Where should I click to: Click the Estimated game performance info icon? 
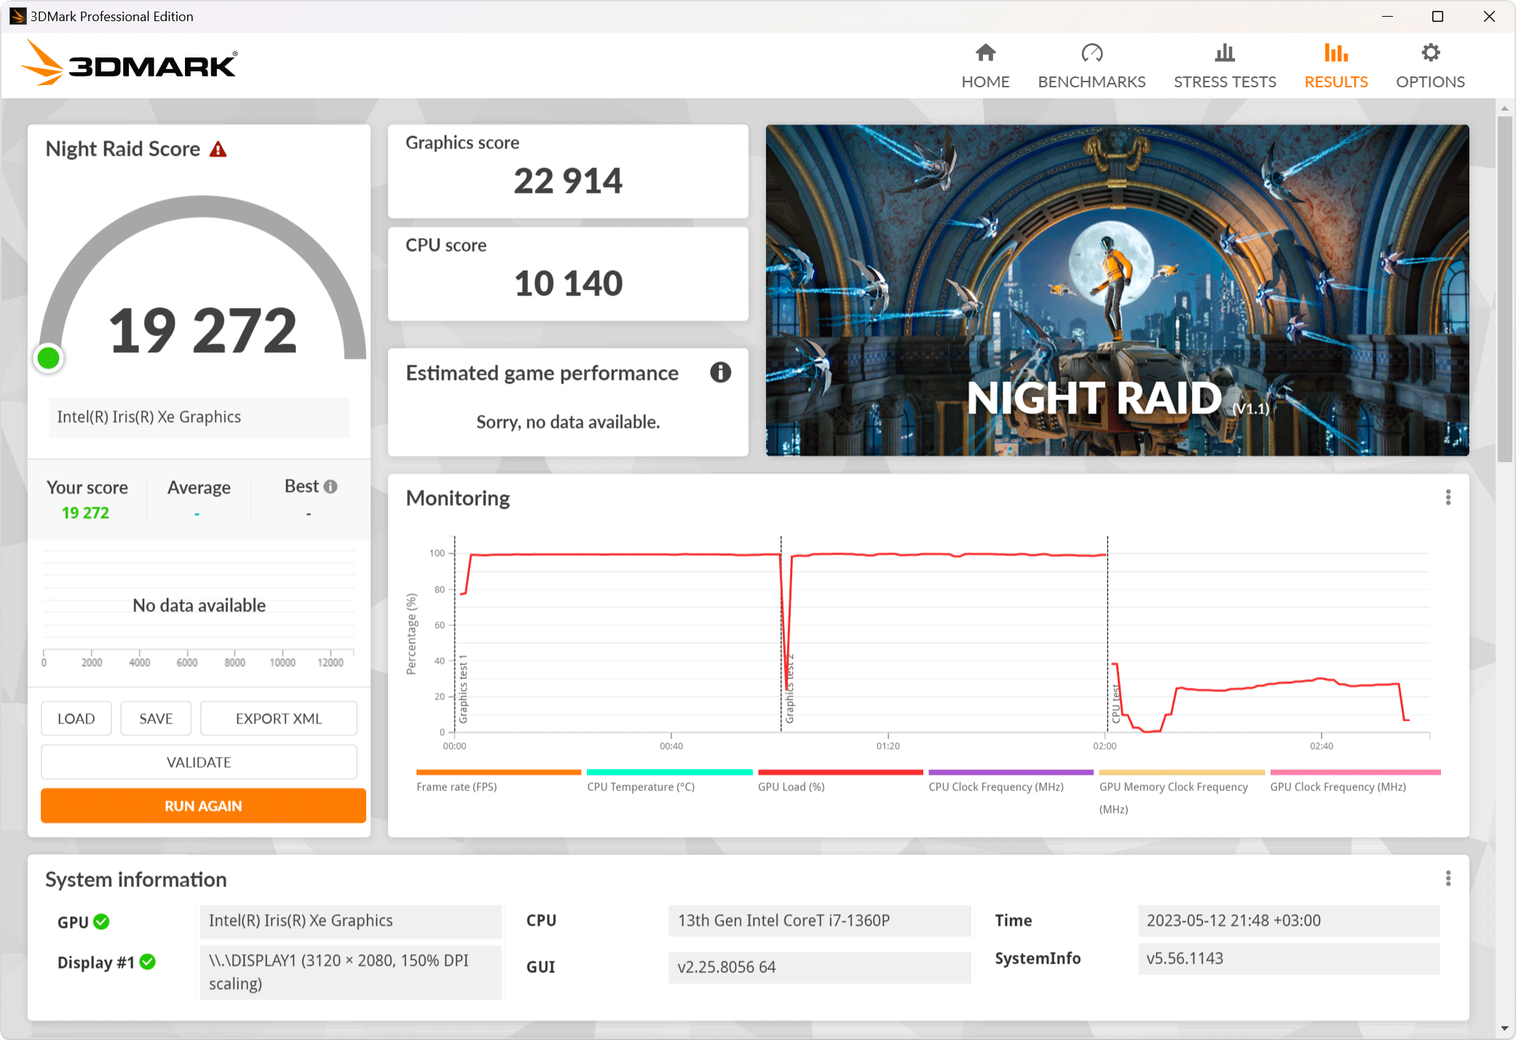pos(720,373)
